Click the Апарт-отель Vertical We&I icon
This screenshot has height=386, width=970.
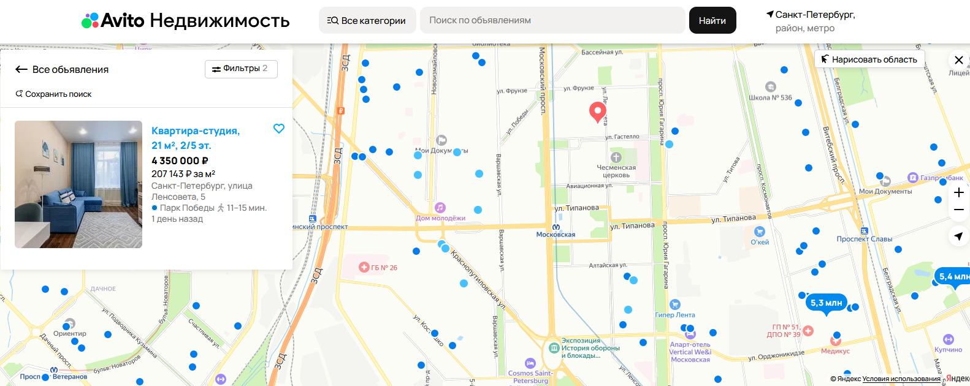(690, 334)
